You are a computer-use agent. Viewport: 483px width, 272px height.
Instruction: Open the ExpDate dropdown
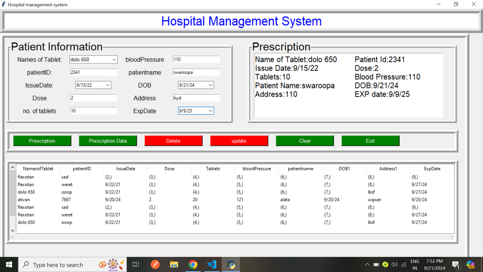pyautogui.click(x=211, y=111)
